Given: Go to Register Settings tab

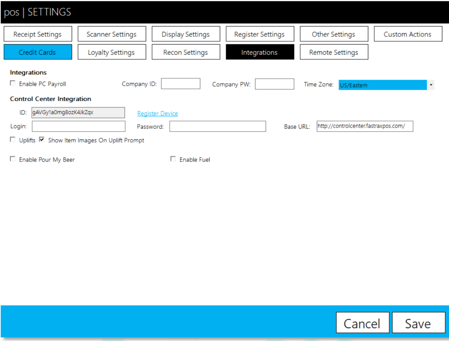Looking at the screenshot, I should [260, 34].
